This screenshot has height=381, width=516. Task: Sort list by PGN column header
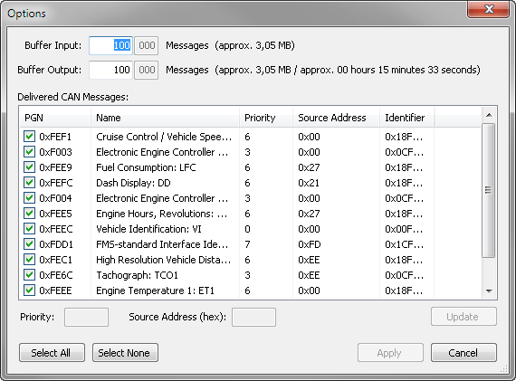[x=55, y=118]
